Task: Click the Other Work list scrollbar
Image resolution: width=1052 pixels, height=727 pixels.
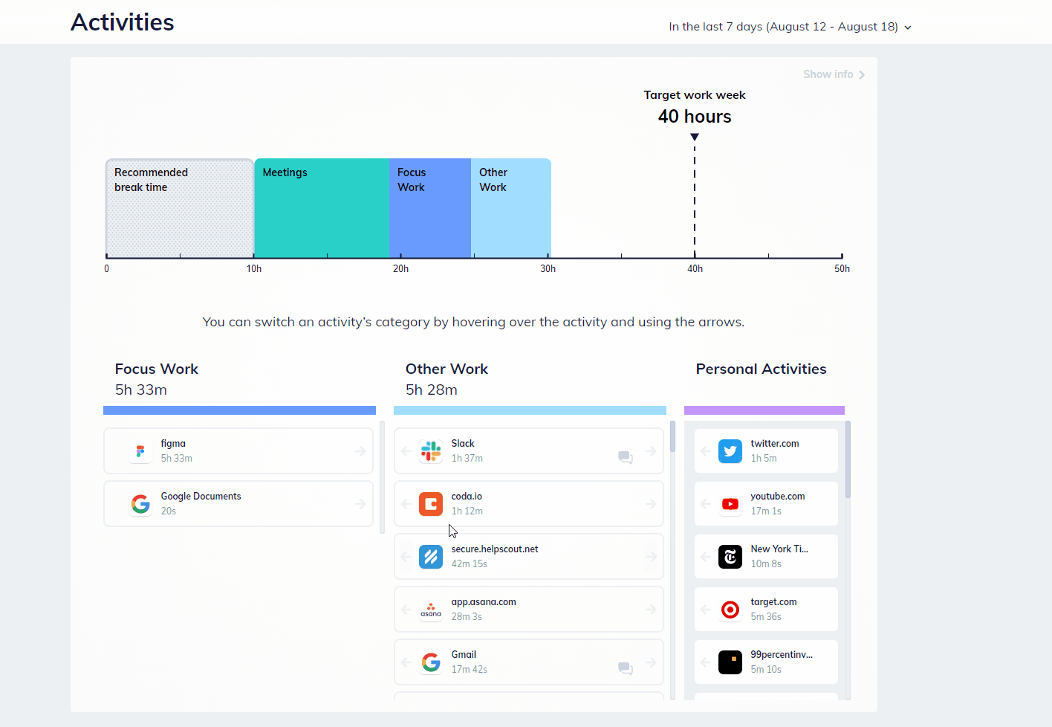Action: tap(672, 437)
